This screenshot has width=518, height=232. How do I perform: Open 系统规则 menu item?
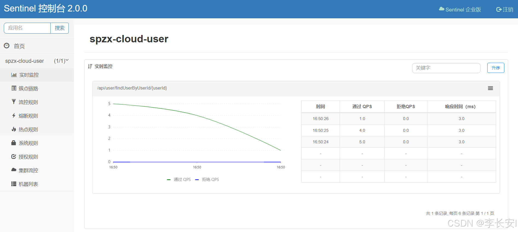coord(37,143)
